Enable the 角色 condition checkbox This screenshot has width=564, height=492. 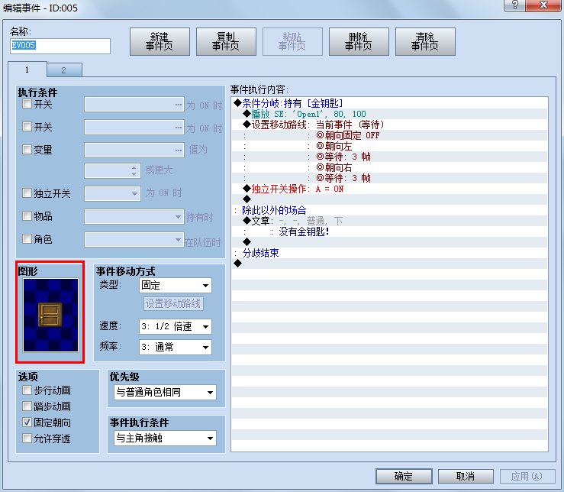point(27,239)
